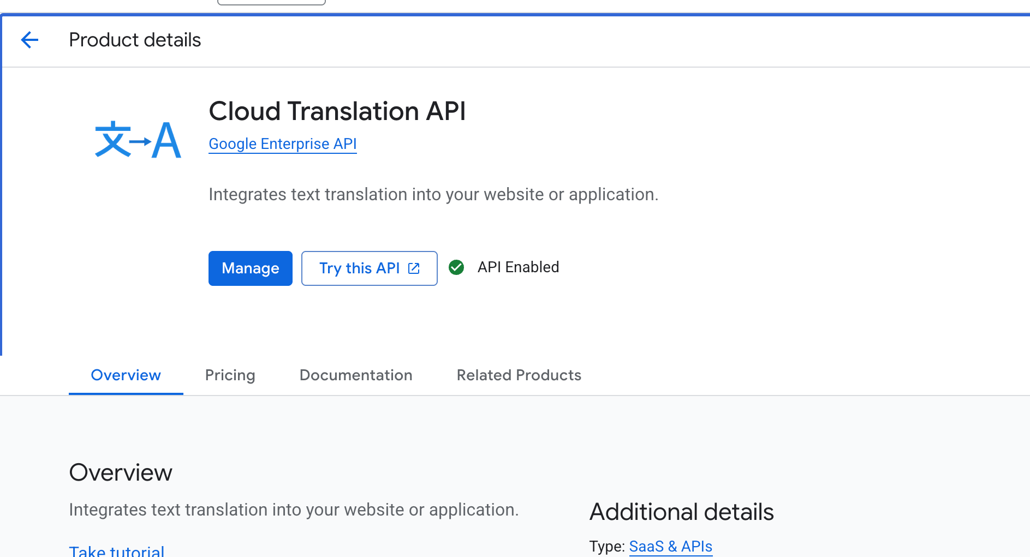Screen dimensions: 1030x557
Task: Click the API Enabled status text
Action: [518, 267]
